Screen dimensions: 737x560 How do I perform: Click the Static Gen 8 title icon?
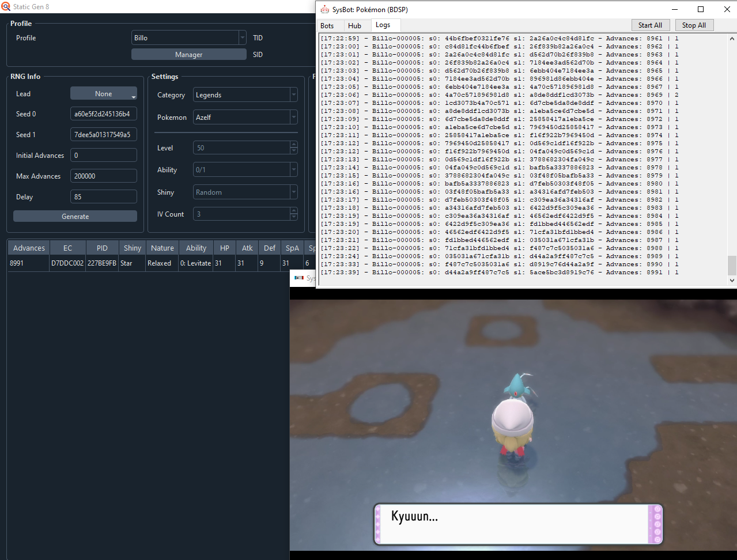(x=6, y=6)
